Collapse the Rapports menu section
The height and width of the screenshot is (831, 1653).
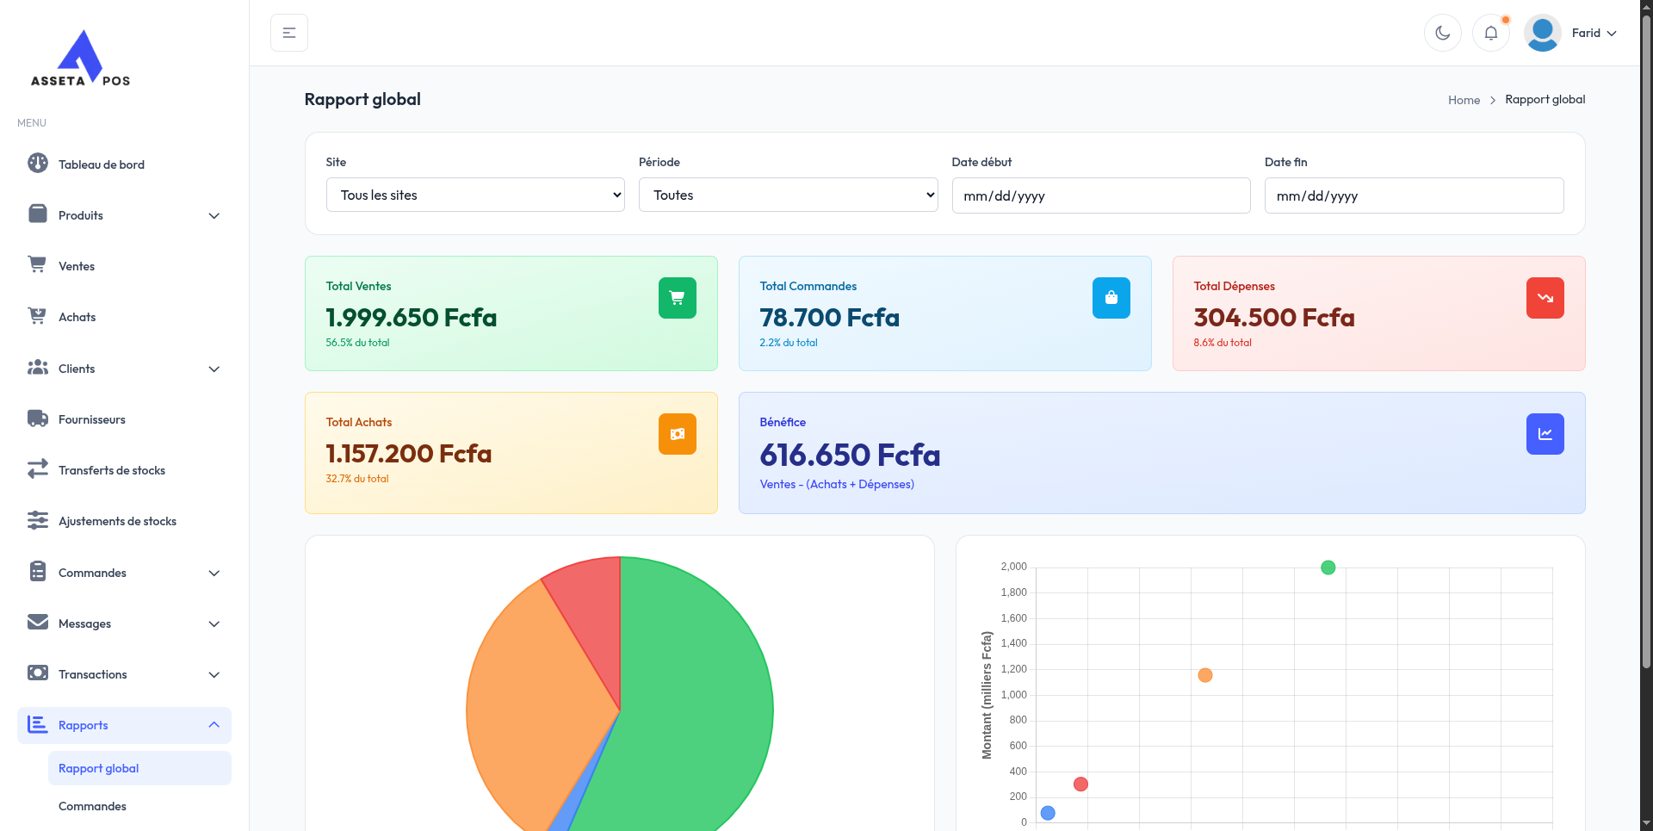[214, 725]
